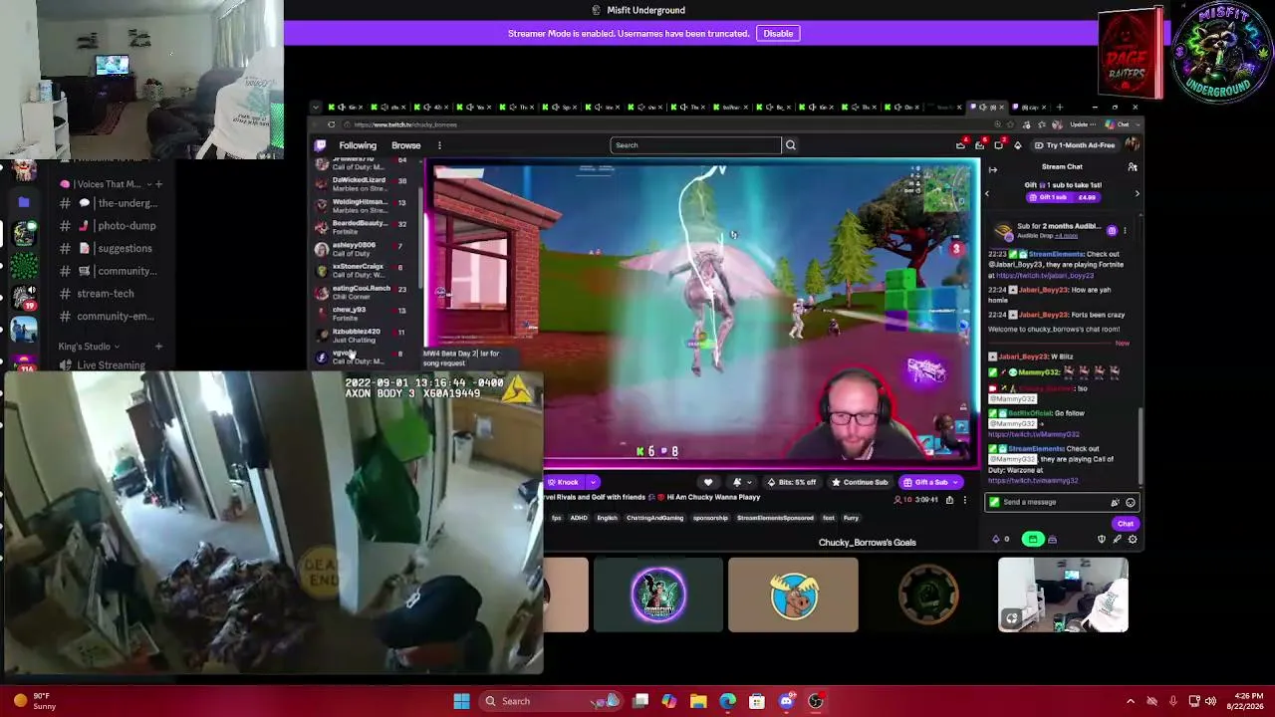Click the heart follow button under stream
The width and height of the screenshot is (1275, 717).
[x=708, y=482]
